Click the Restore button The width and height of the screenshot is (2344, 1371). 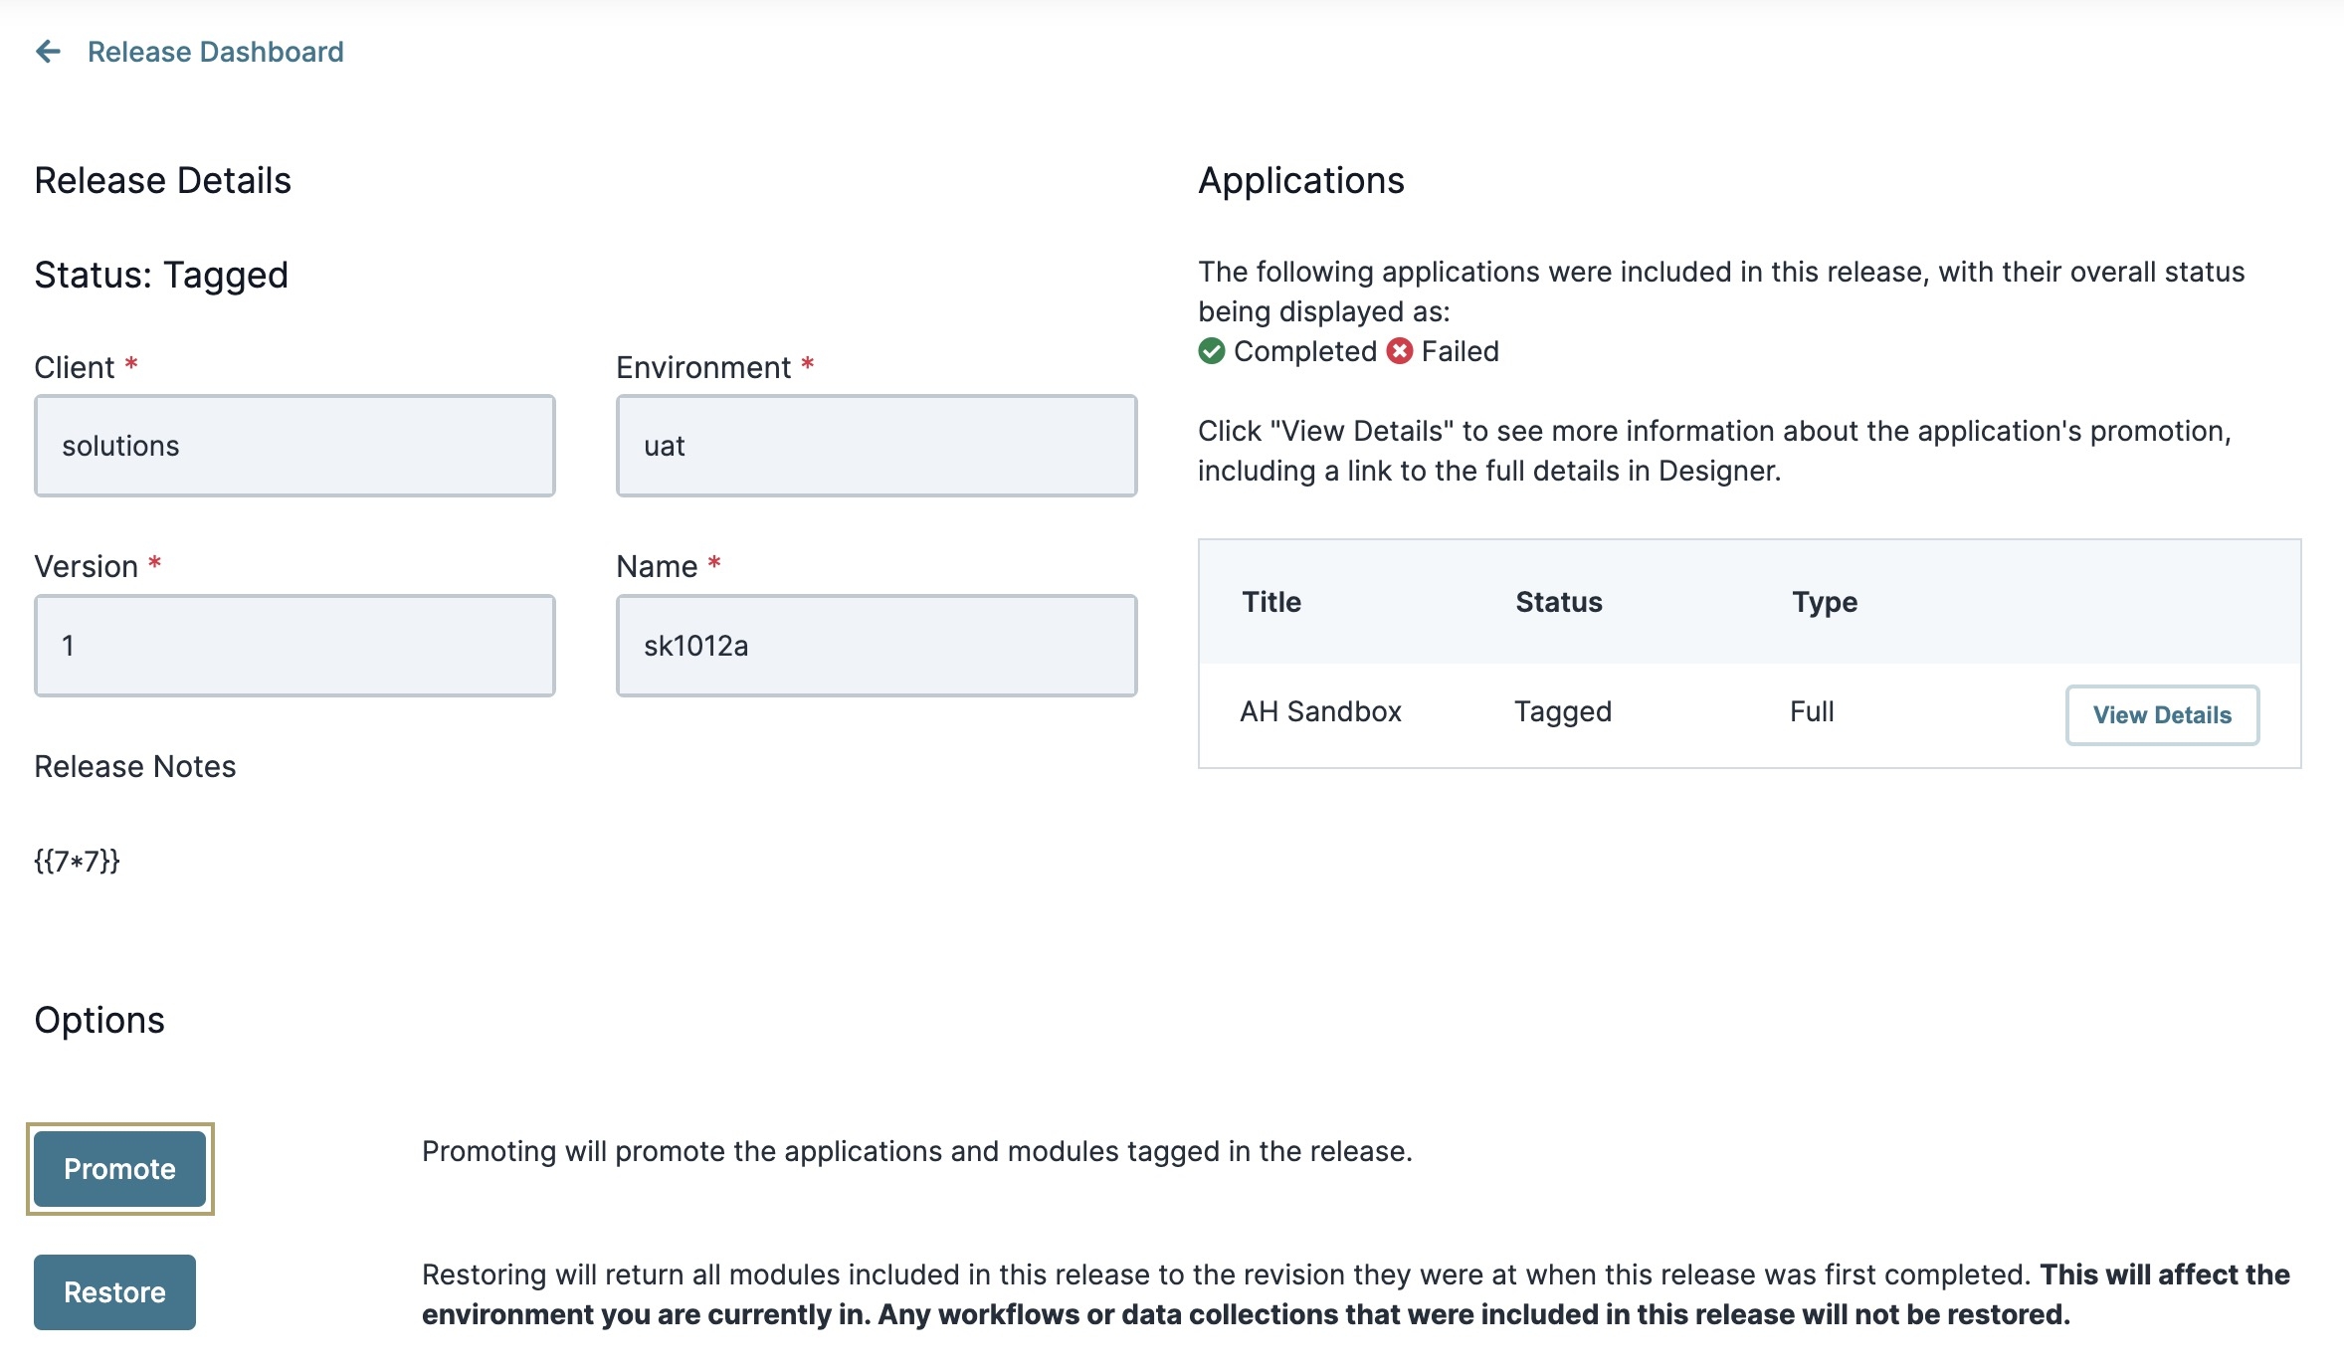[114, 1292]
